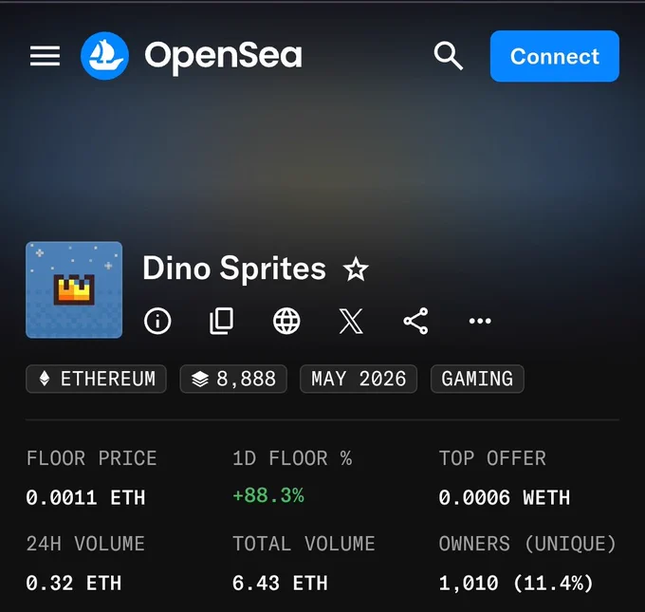Open the hamburger navigation menu

coord(45,56)
